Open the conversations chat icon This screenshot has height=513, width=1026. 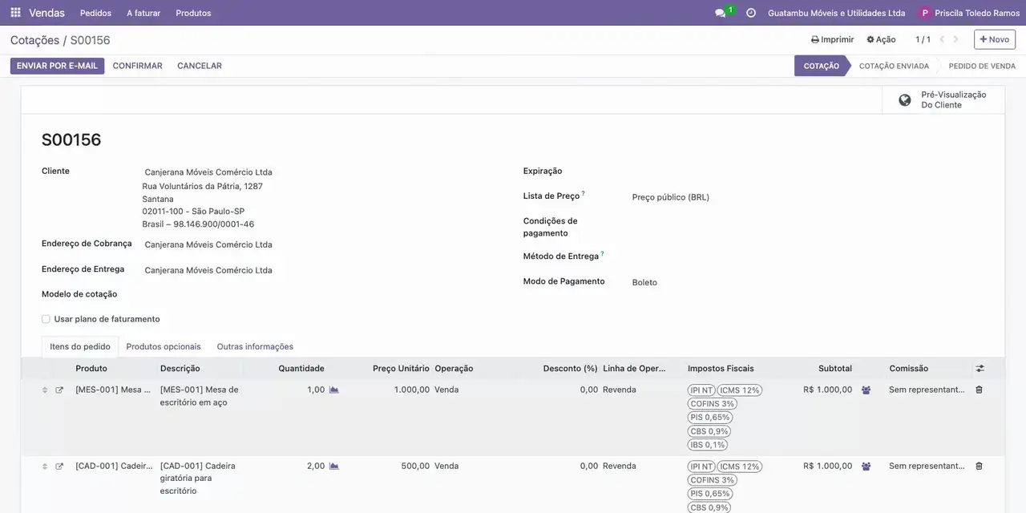point(720,14)
